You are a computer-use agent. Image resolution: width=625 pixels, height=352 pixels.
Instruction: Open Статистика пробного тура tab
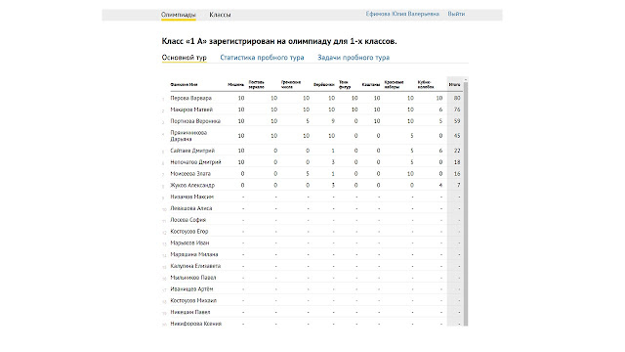[262, 58]
